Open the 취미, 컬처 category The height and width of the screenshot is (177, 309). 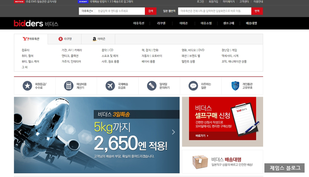coord(27,56)
